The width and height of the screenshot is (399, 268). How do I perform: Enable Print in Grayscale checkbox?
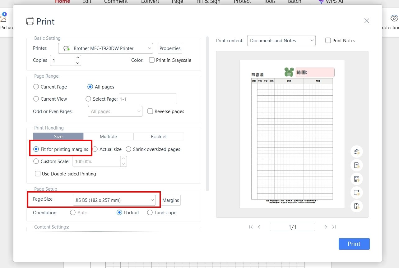pos(152,60)
